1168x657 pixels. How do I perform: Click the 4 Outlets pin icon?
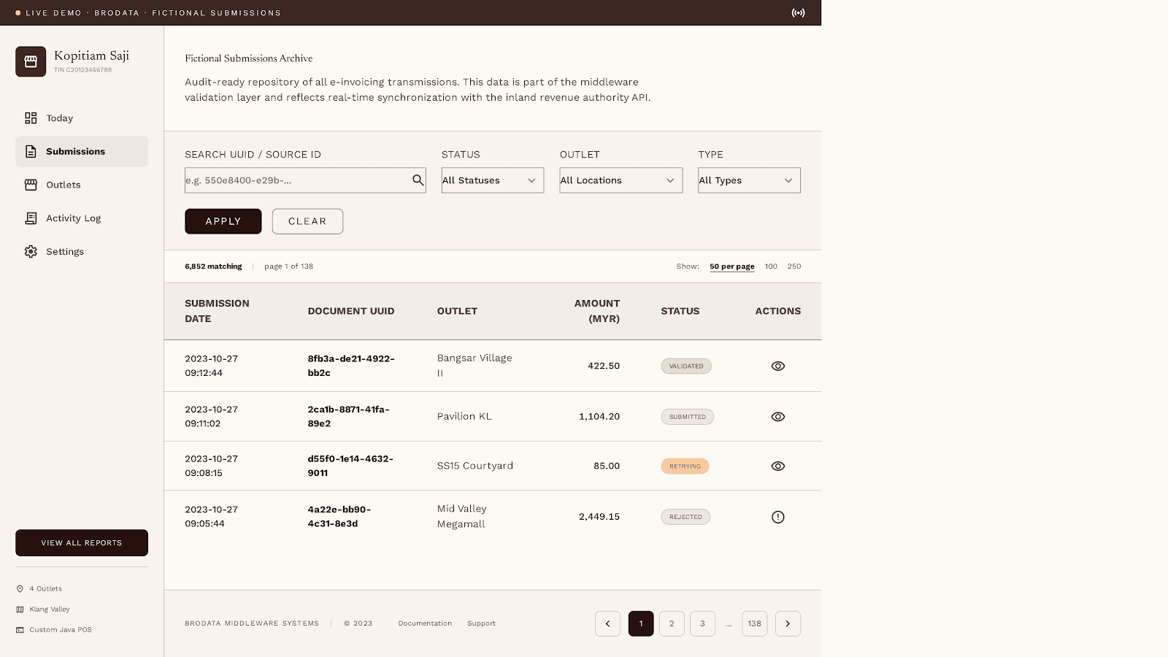20,589
